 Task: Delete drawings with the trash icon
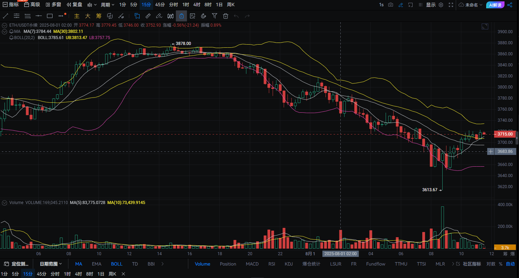coord(226,16)
